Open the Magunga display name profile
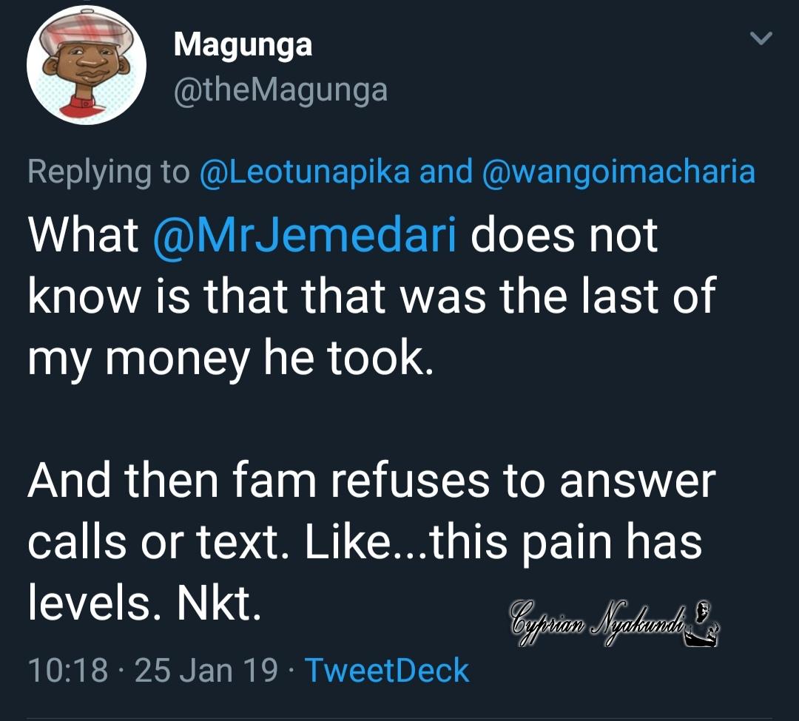Image resolution: width=799 pixels, height=721 pixels. point(243,45)
